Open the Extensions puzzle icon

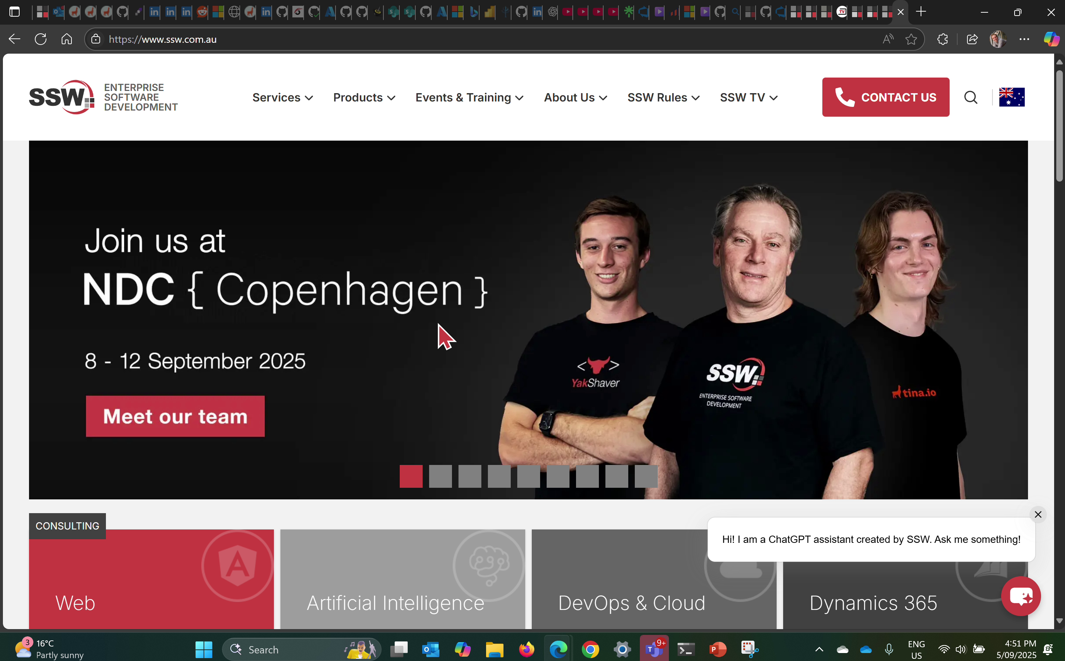tap(943, 40)
